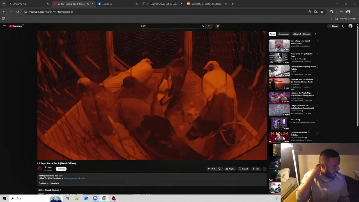
Task: Open Discord from the taskbar
Action: pyautogui.click(x=95, y=198)
